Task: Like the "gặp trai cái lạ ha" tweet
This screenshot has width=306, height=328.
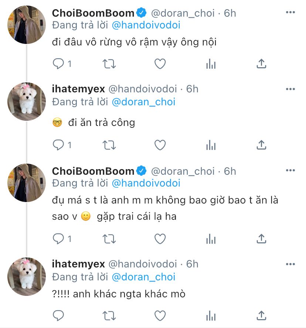Action: [160, 239]
